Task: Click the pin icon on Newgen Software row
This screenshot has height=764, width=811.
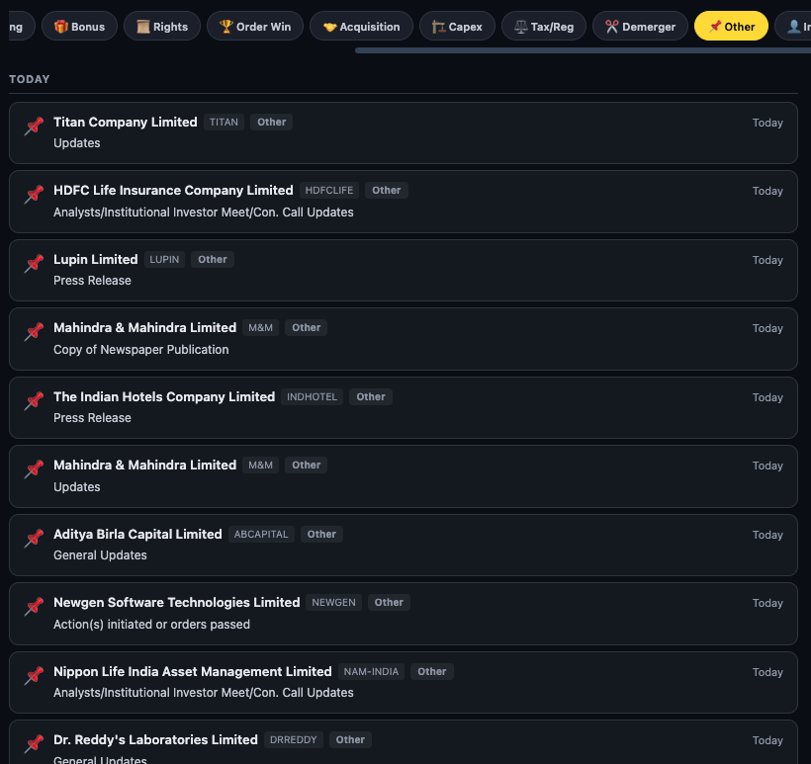Action: 33,606
